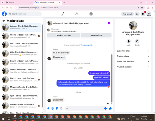The width and height of the screenshot is (155, 121).
Task: Send a thumbs-up like
Action: click(x=110, y=108)
